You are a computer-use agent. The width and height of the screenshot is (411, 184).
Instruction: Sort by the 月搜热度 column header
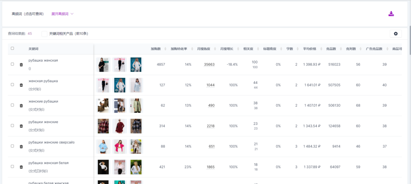click(203, 49)
